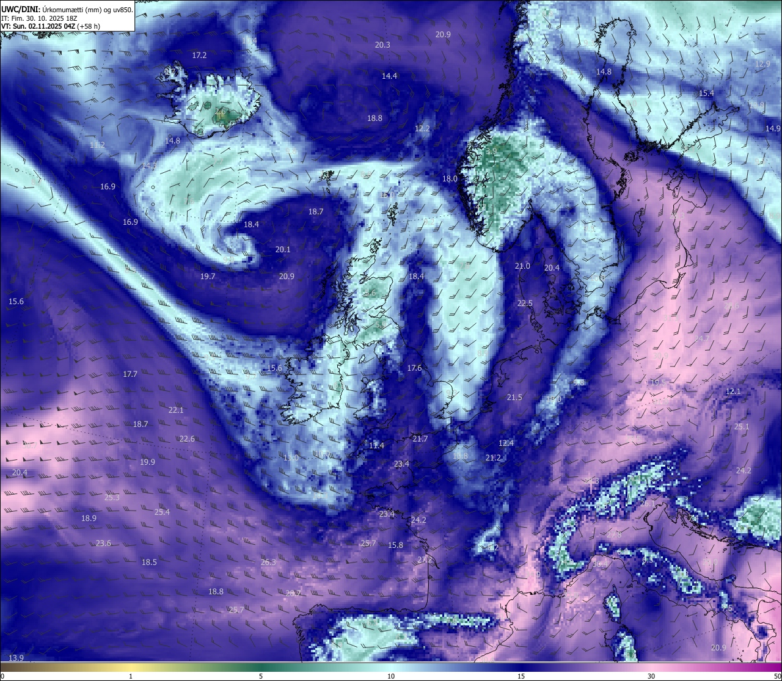Click the 22.6 value in the Atlantic

[x=187, y=439]
